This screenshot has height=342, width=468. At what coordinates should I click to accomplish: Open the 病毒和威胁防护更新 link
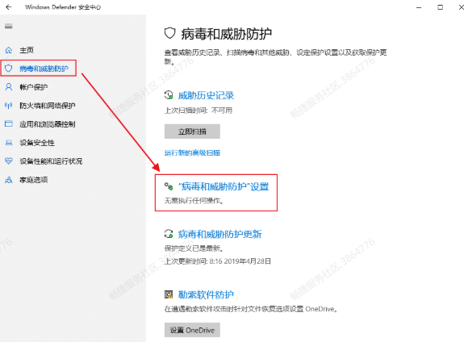tap(220, 234)
